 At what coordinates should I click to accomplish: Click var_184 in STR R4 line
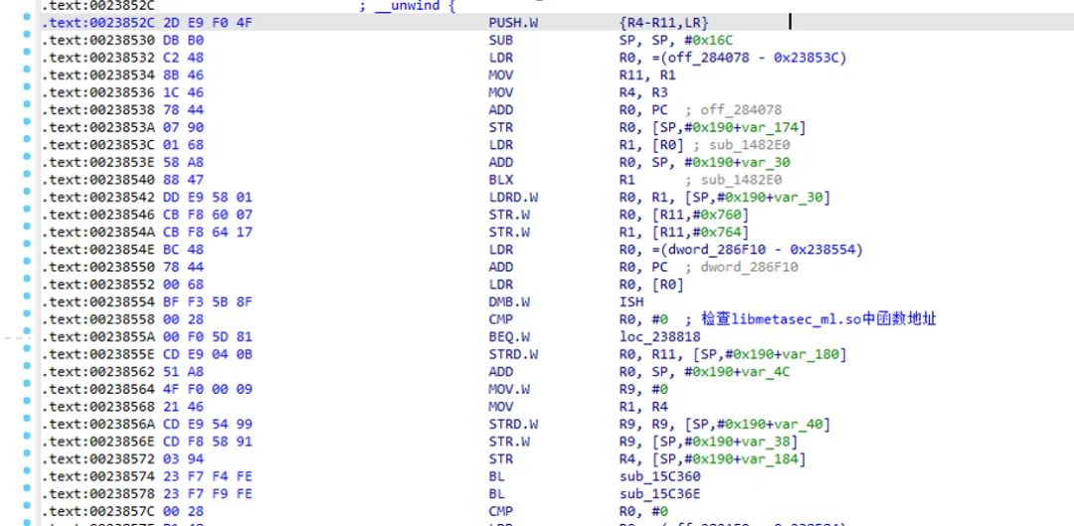pyautogui.click(x=772, y=458)
